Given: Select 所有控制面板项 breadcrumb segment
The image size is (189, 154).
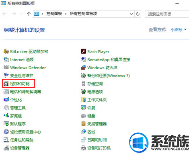Looking at the screenshot, I should point(83,14).
